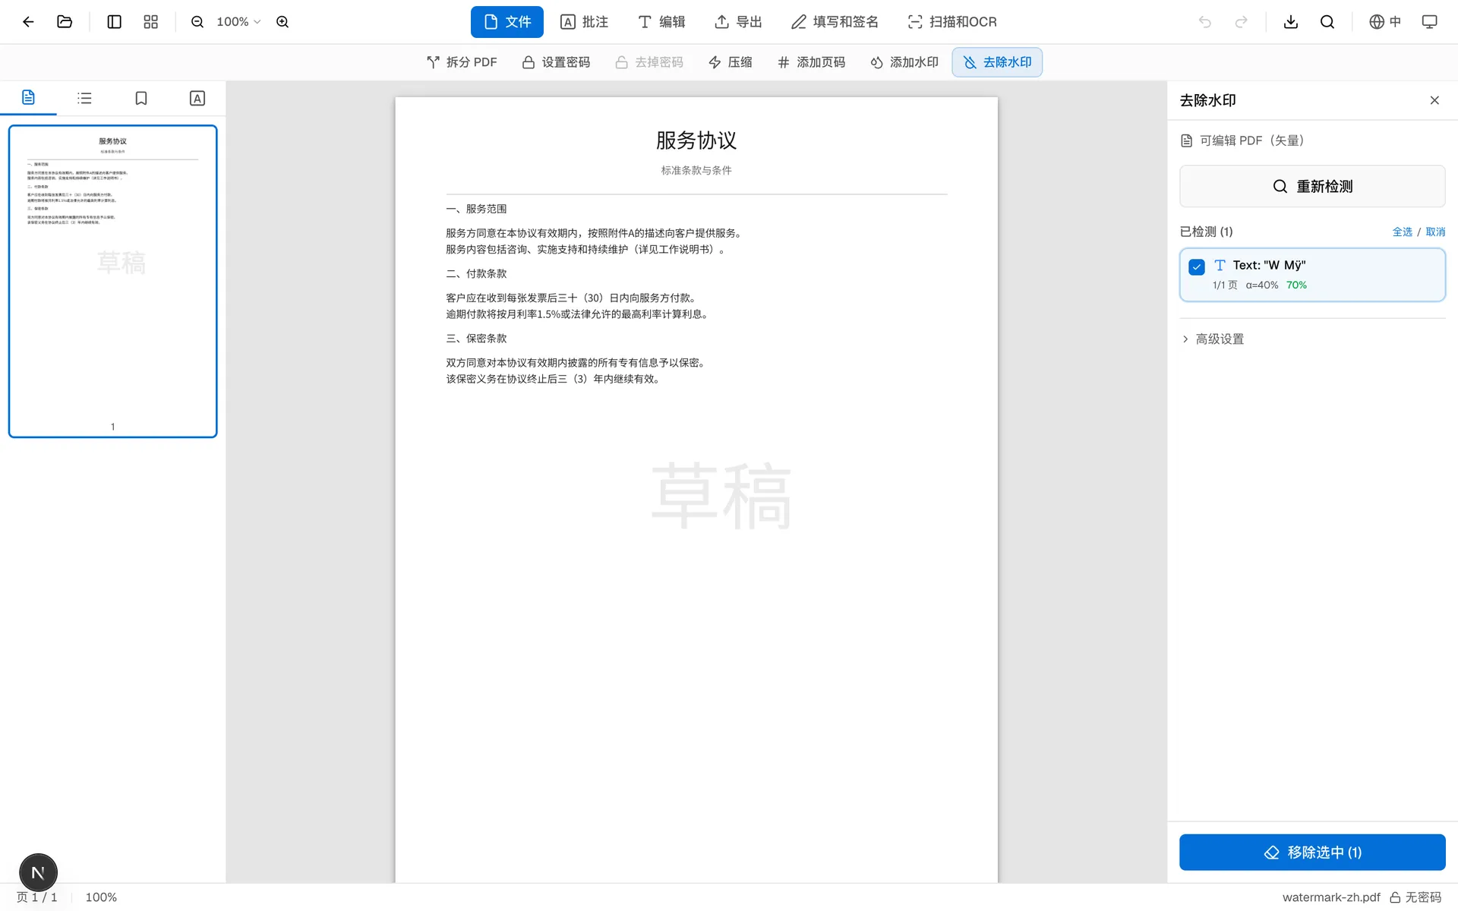This screenshot has height=911, width=1458.
Task: Click the 100% status bar zoom value
Action: click(101, 897)
